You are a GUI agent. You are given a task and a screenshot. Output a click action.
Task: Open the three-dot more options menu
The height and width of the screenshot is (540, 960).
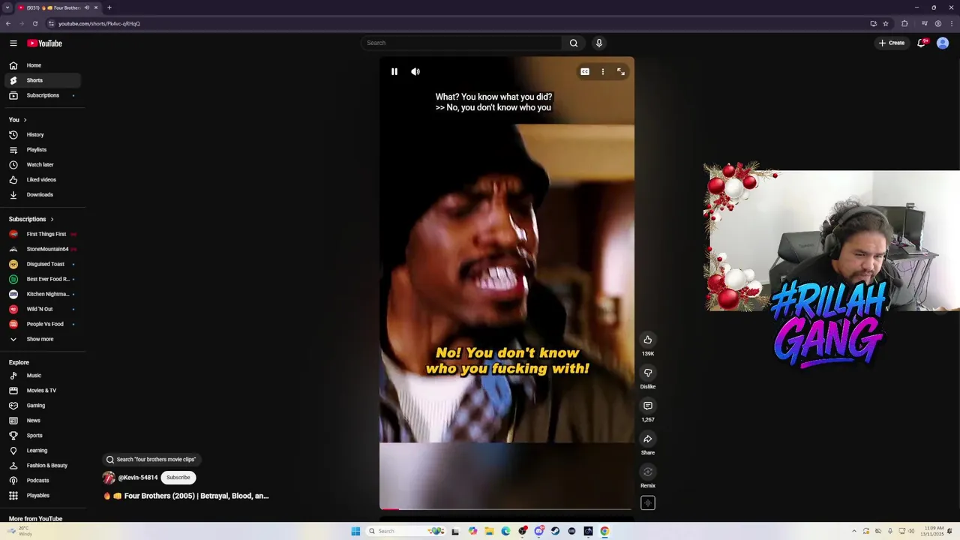(603, 72)
